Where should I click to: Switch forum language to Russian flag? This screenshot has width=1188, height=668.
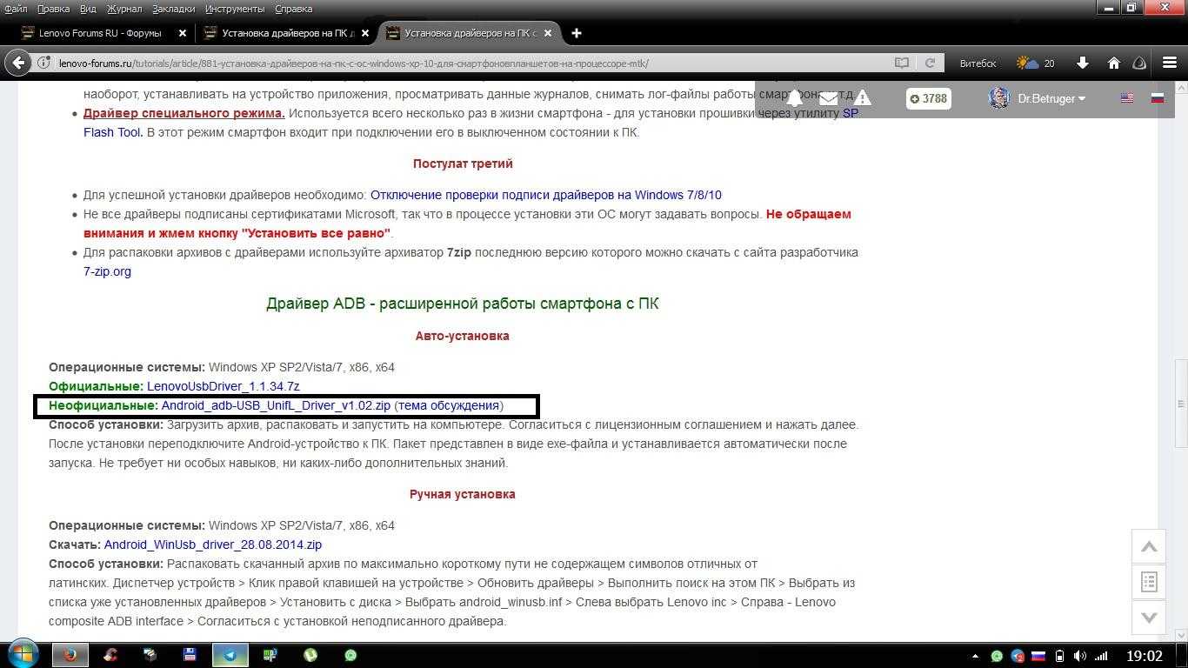tap(1158, 98)
